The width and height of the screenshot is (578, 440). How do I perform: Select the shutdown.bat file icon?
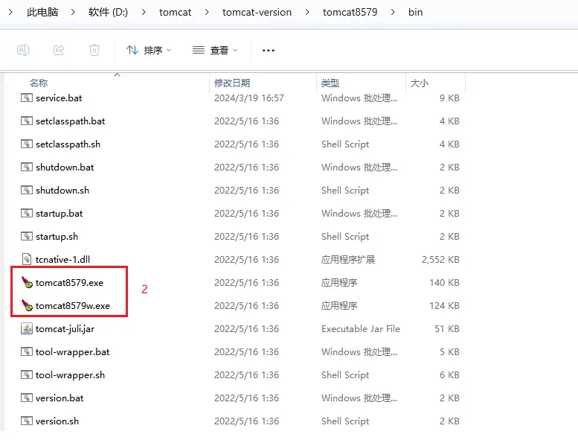[27, 167]
